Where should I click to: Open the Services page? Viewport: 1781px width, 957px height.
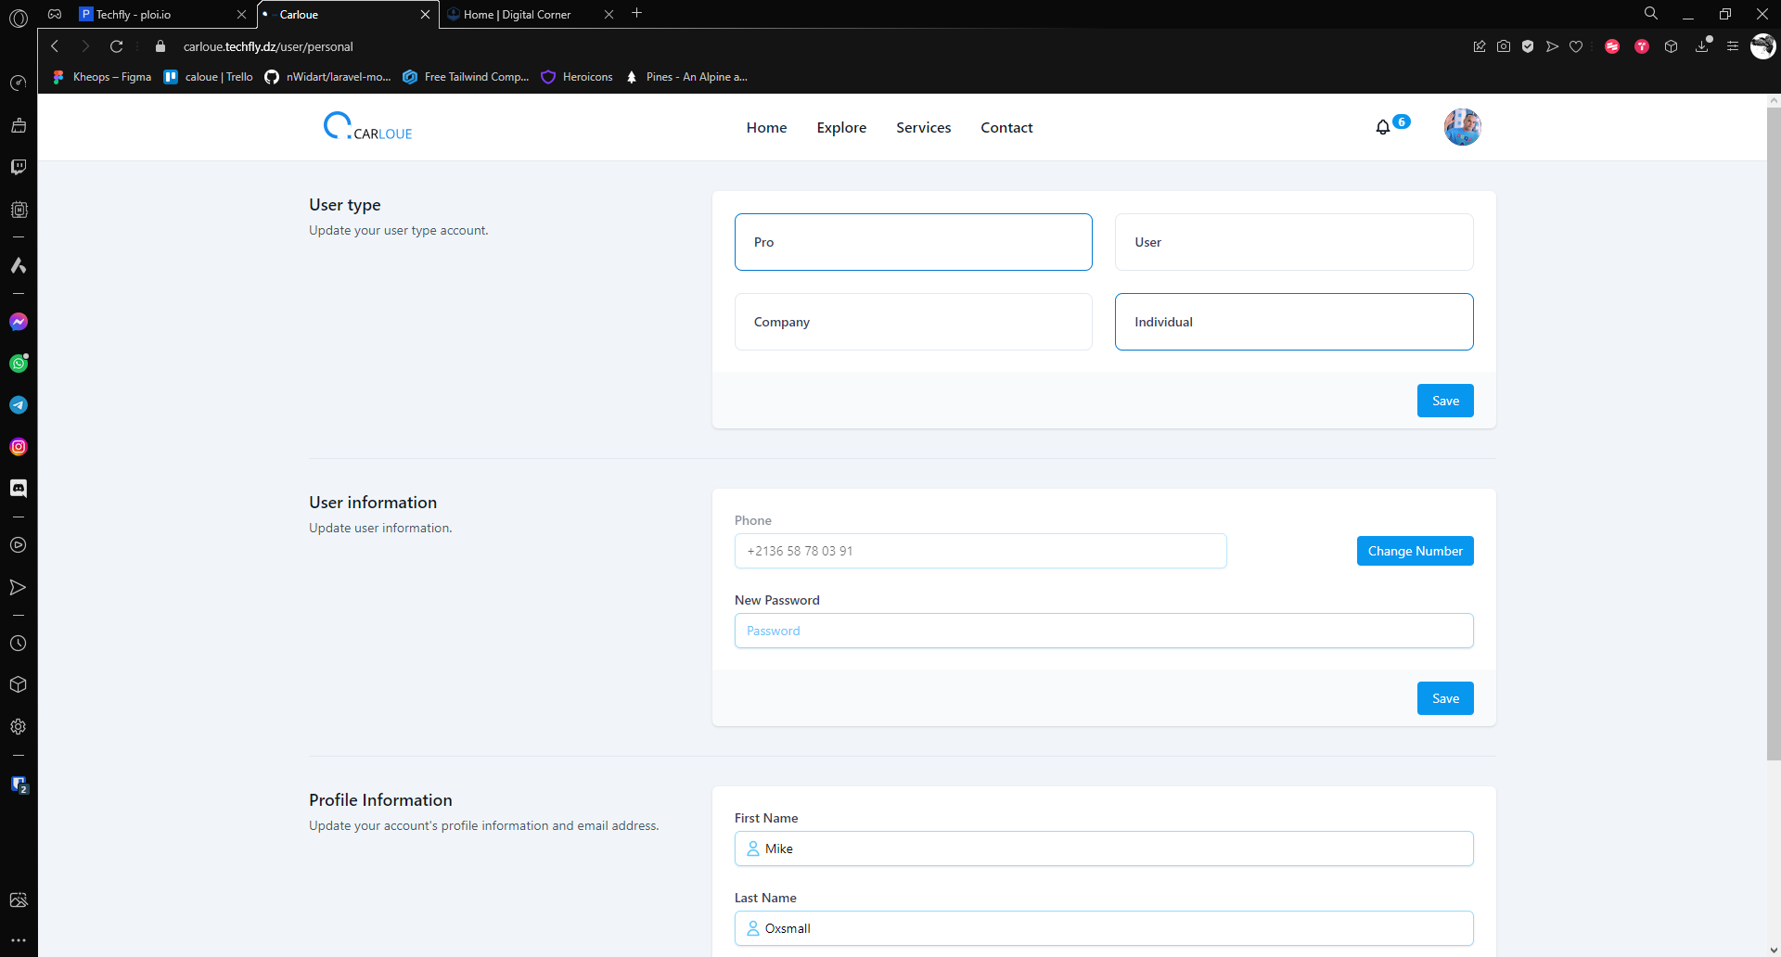pos(923,128)
